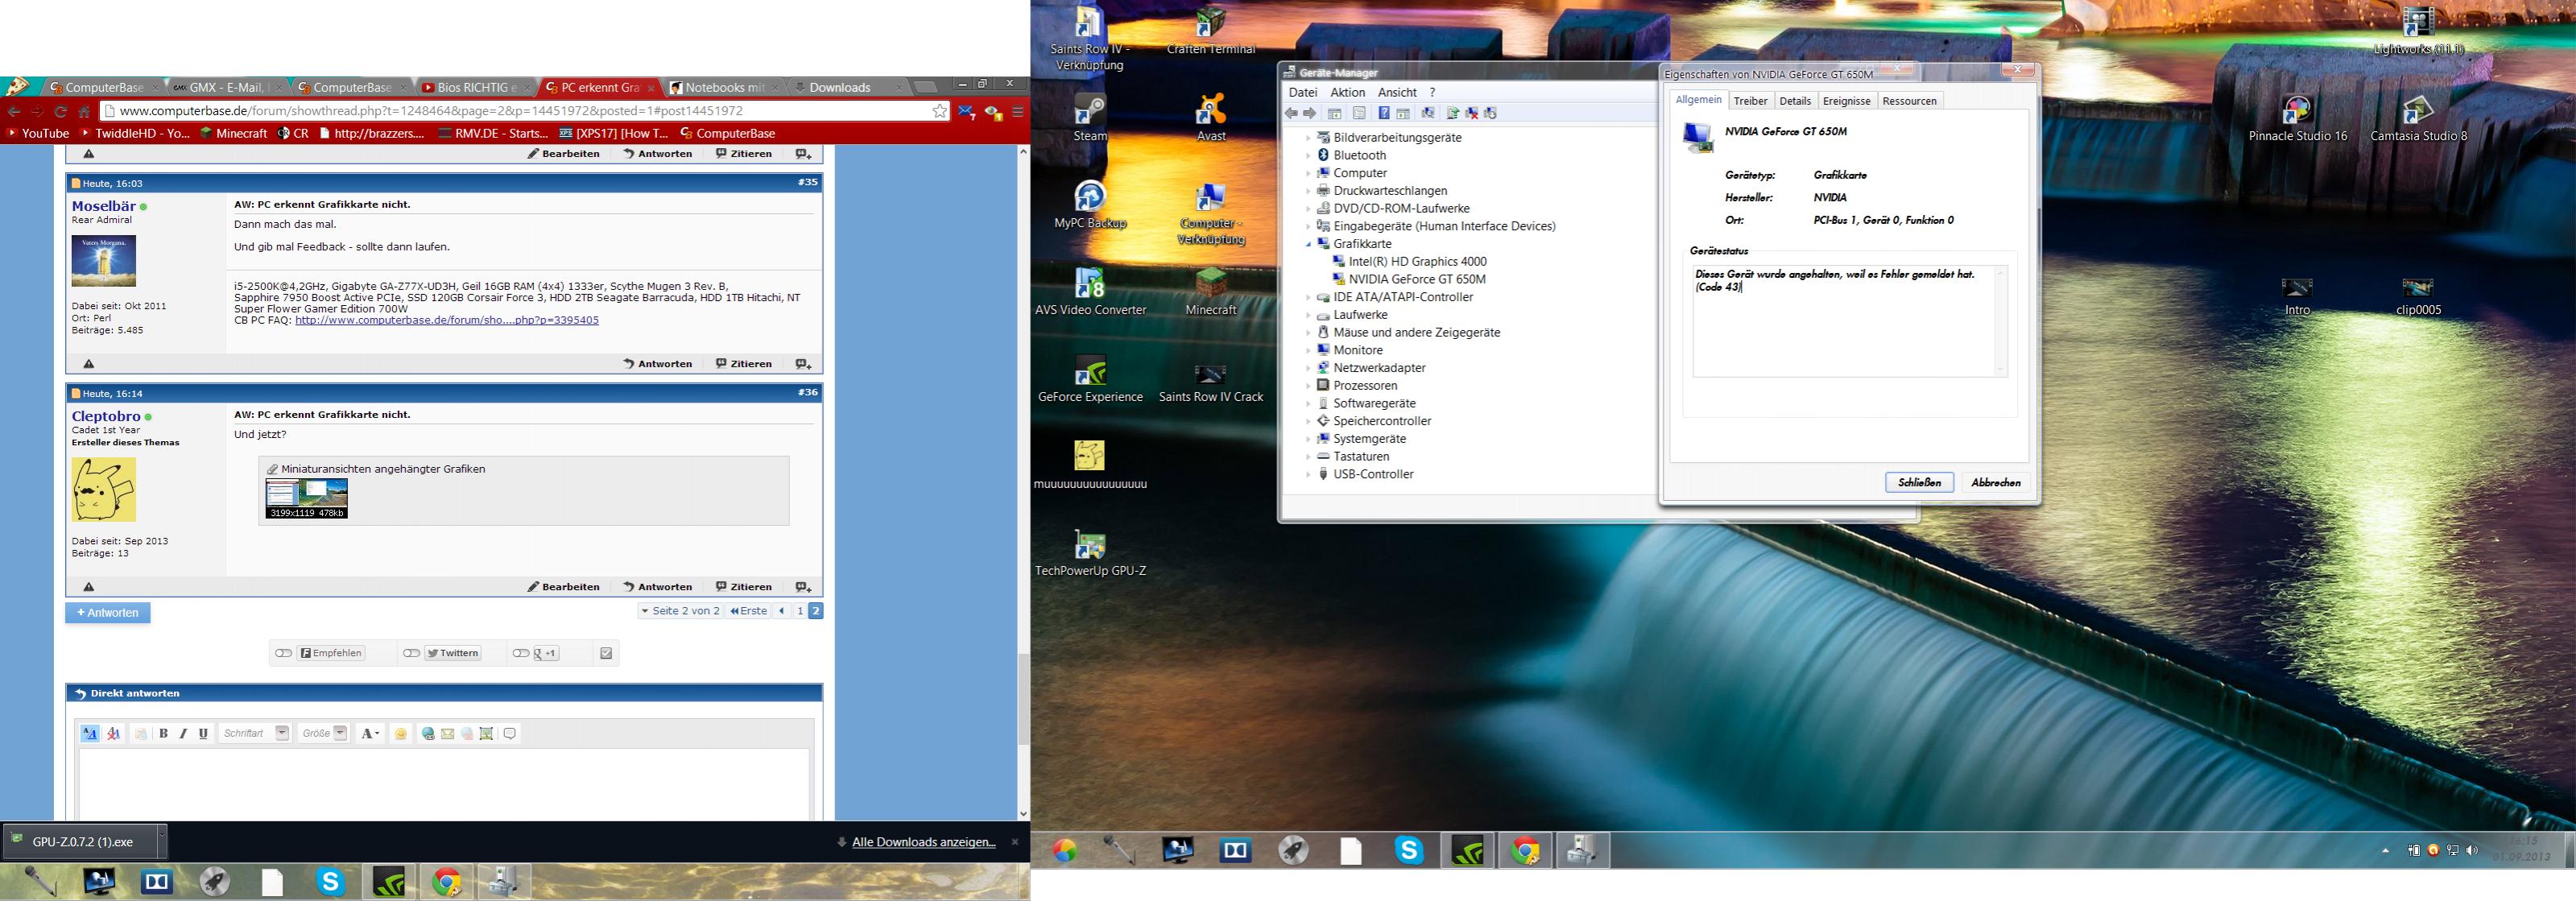
Task: Click the insert image icon in editor
Action: pyautogui.click(x=486, y=733)
